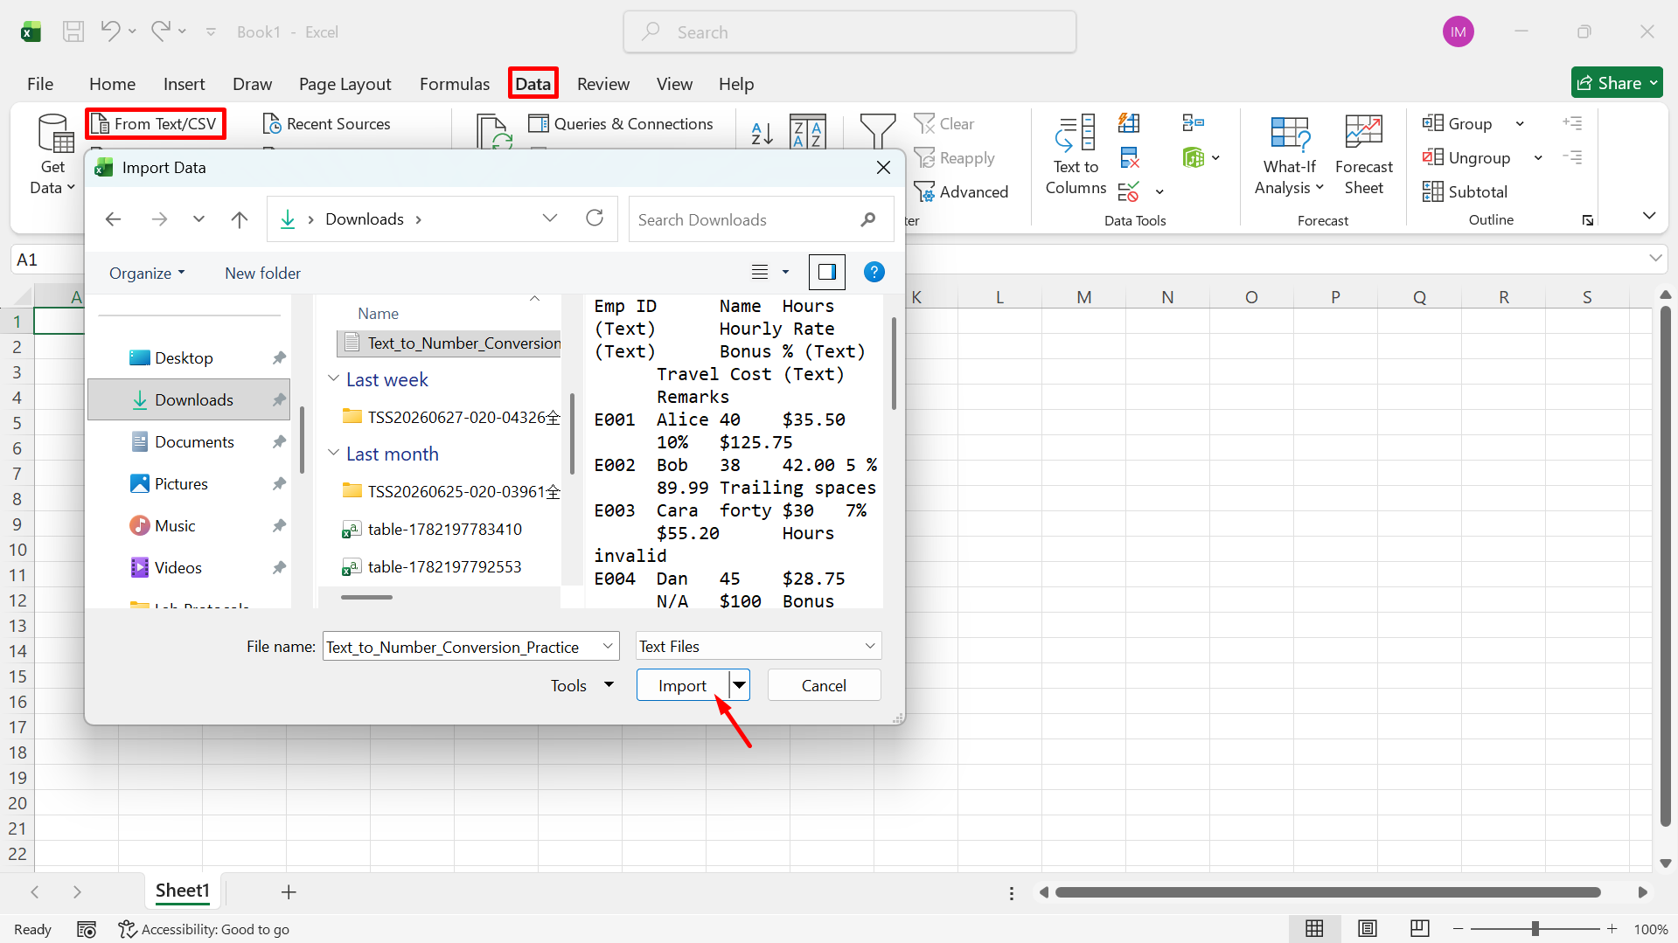Open the Get Data menu
The image size is (1678, 943).
[x=53, y=156]
